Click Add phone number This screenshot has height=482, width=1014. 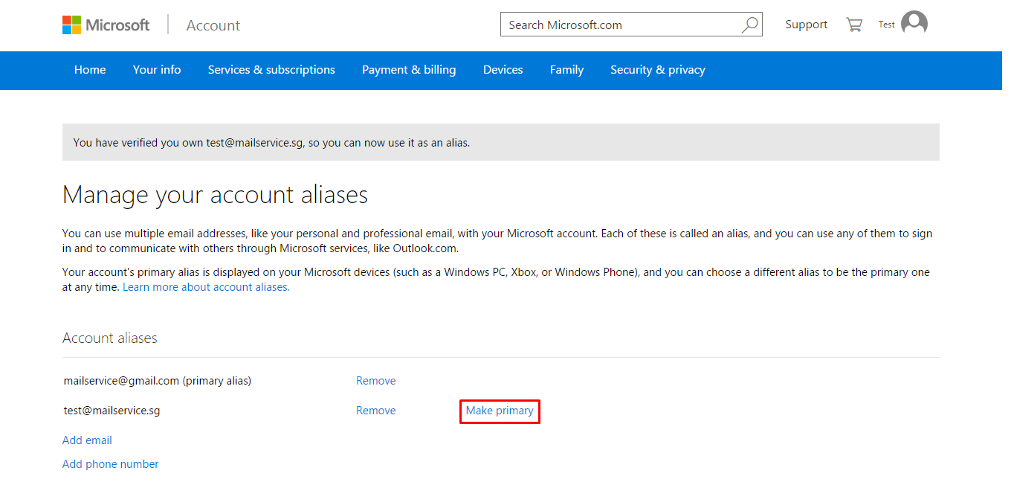[111, 464]
